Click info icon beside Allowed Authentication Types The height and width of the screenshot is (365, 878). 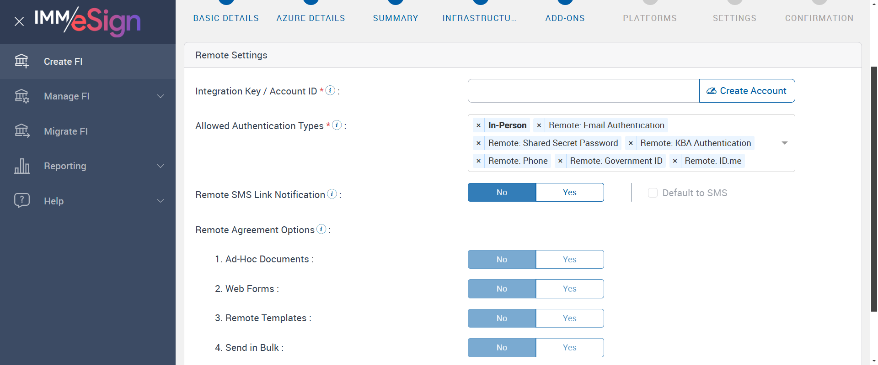(x=337, y=125)
